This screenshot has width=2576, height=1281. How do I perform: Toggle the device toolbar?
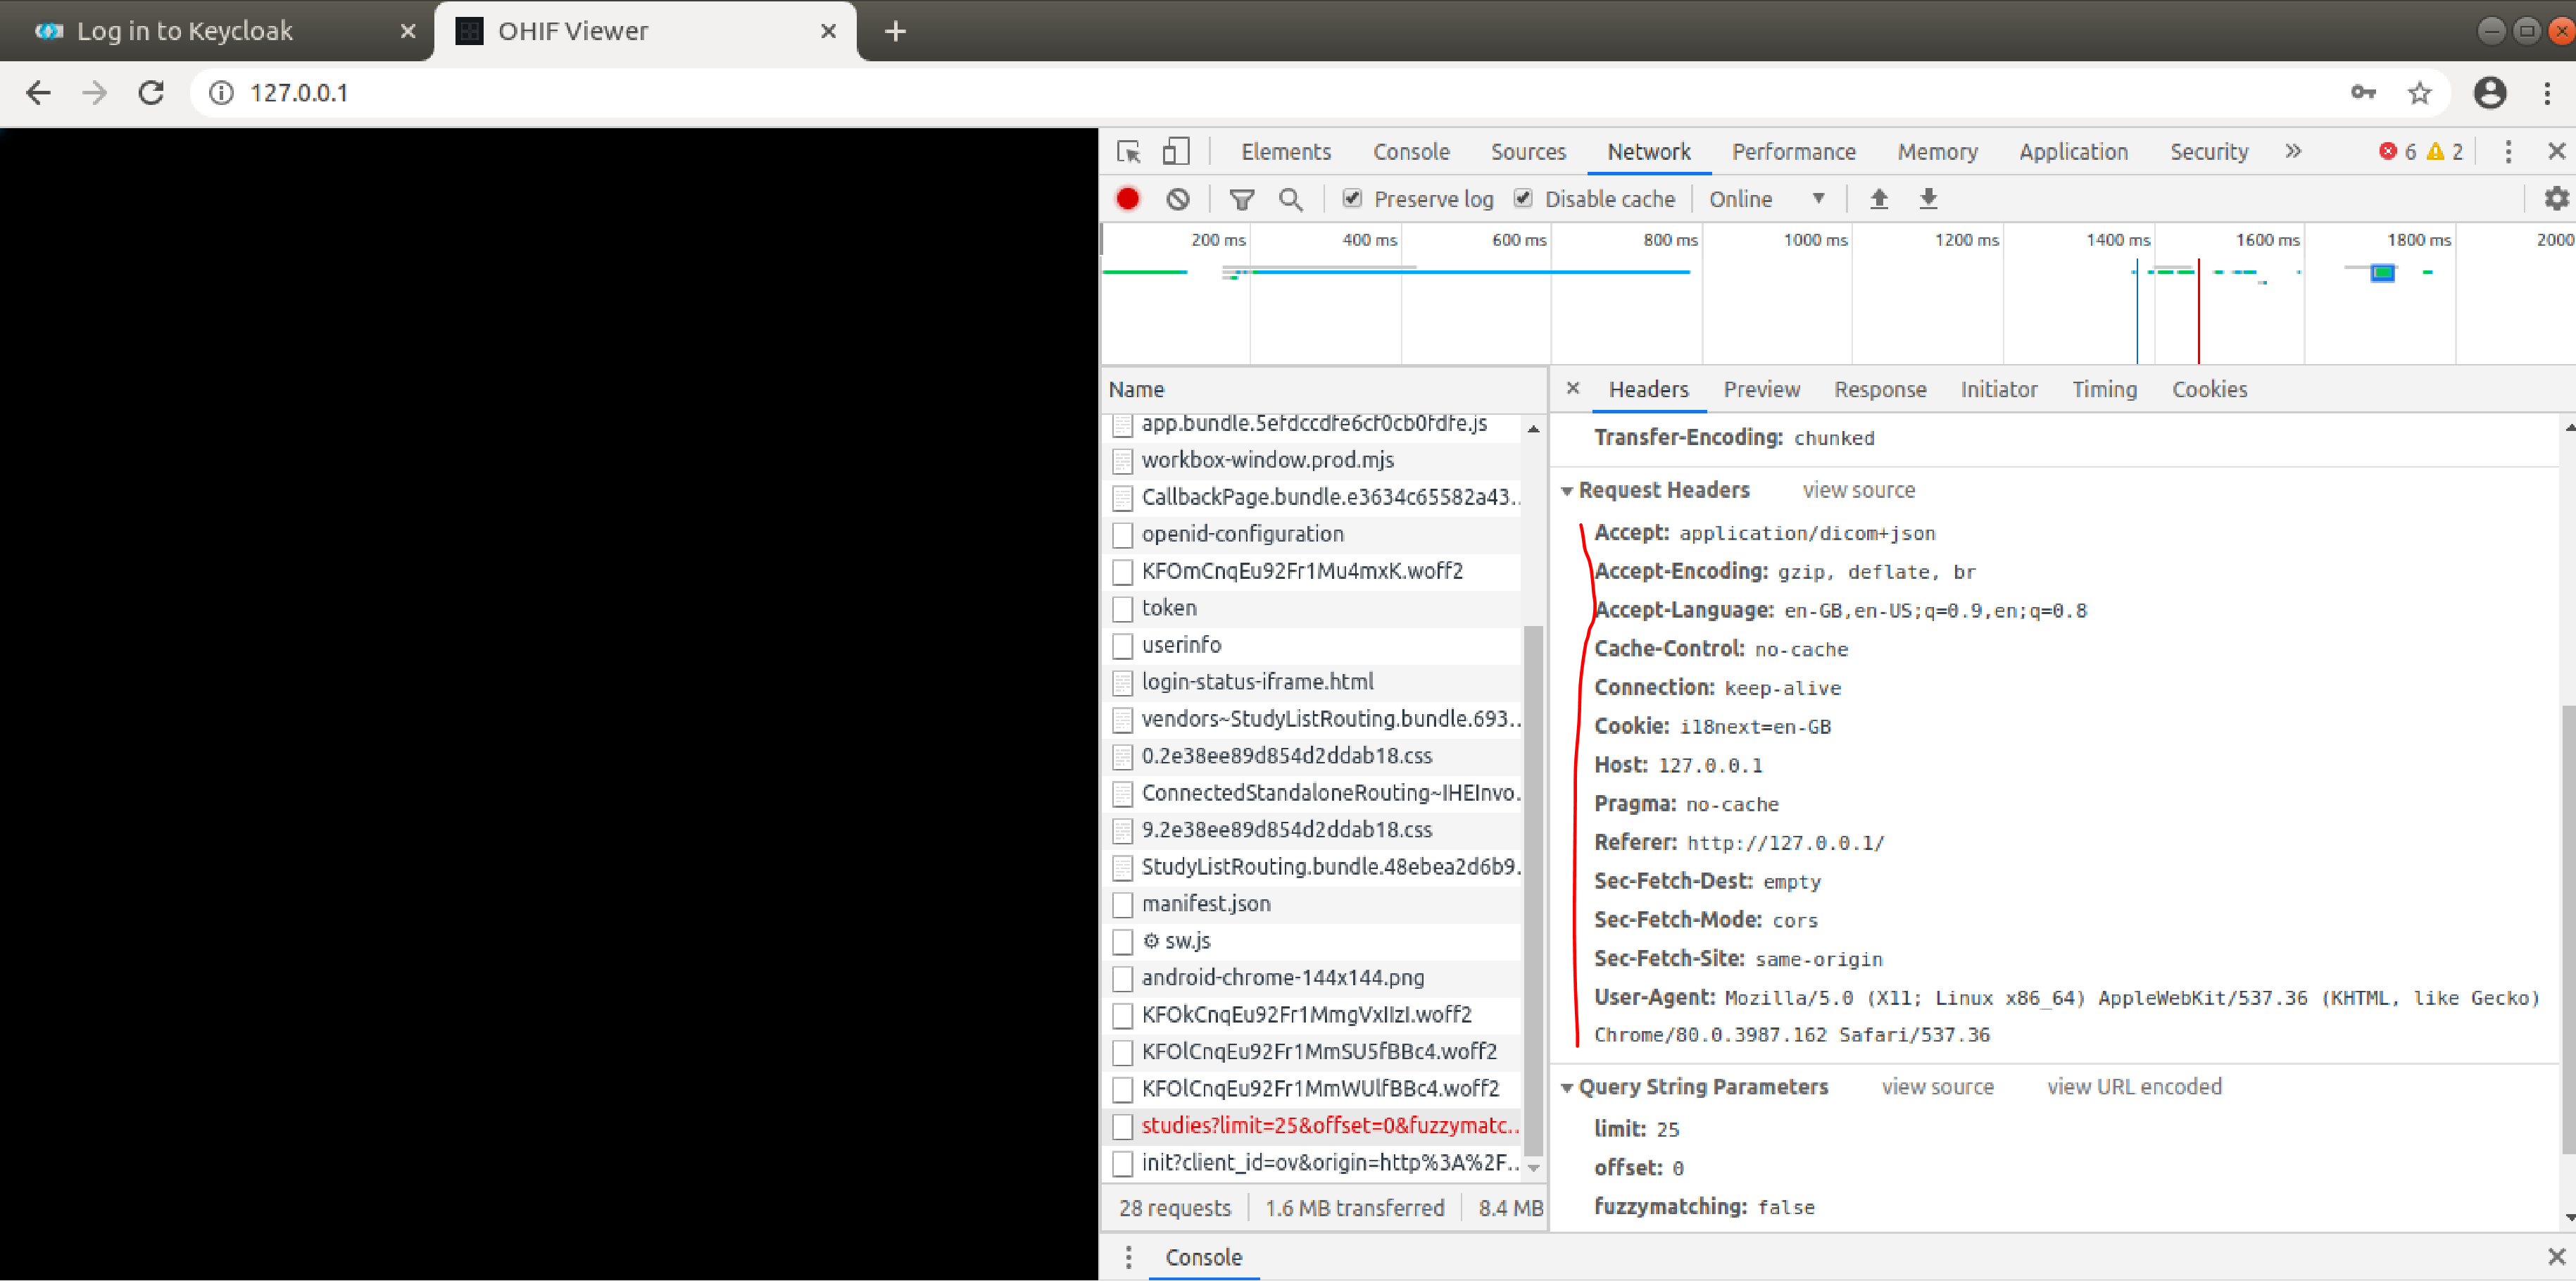pyautogui.click(x=1175, y=151)
